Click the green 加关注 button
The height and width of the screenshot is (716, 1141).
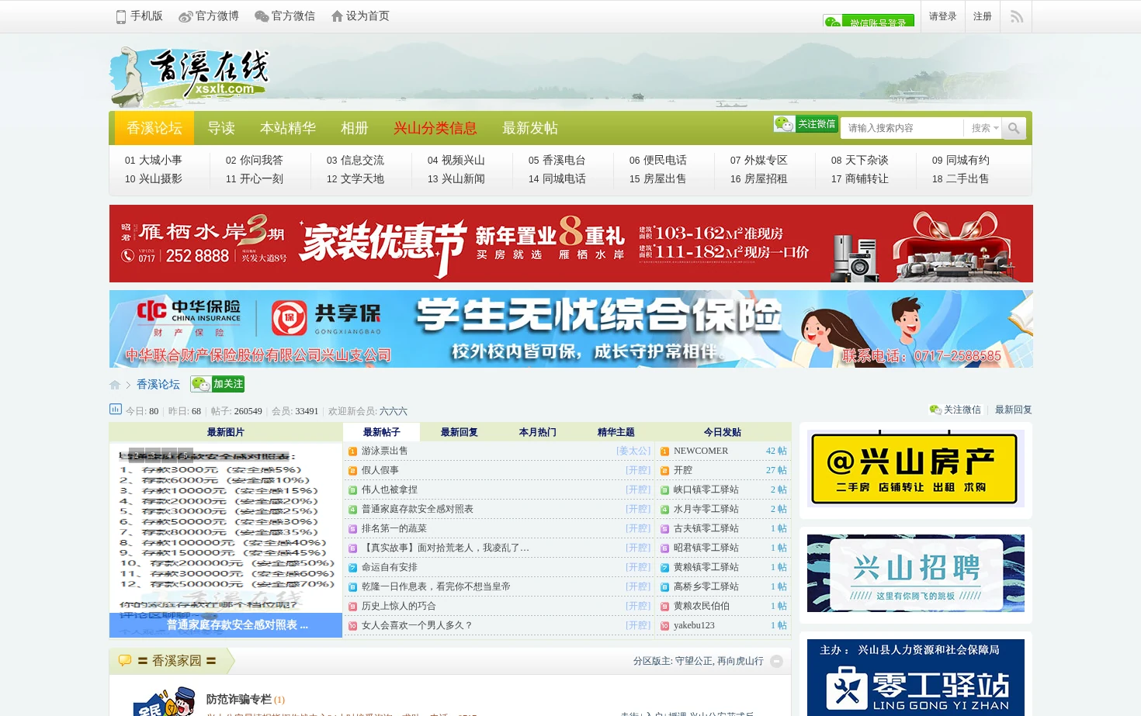click(x=217, y=384)
